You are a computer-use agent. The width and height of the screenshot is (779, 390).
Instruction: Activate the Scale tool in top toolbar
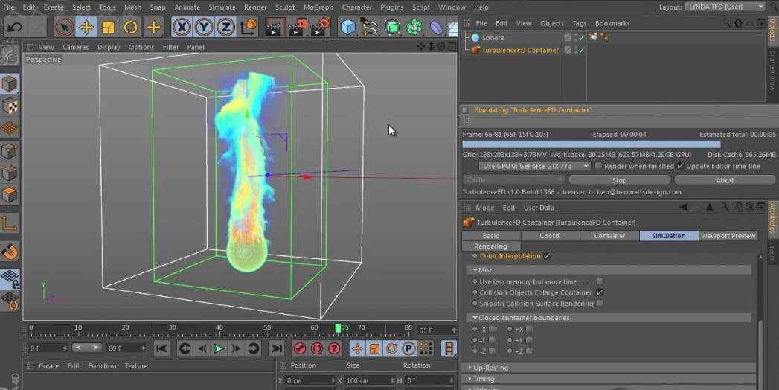(x=109, y=27)
